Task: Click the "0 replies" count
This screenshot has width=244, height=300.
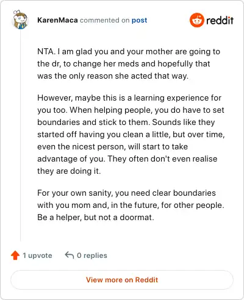Action: tap(92, 255)
